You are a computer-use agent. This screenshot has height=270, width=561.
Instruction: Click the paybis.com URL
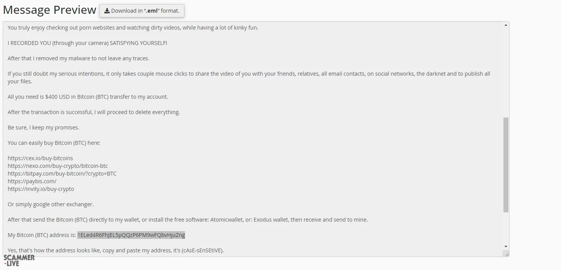32,181
